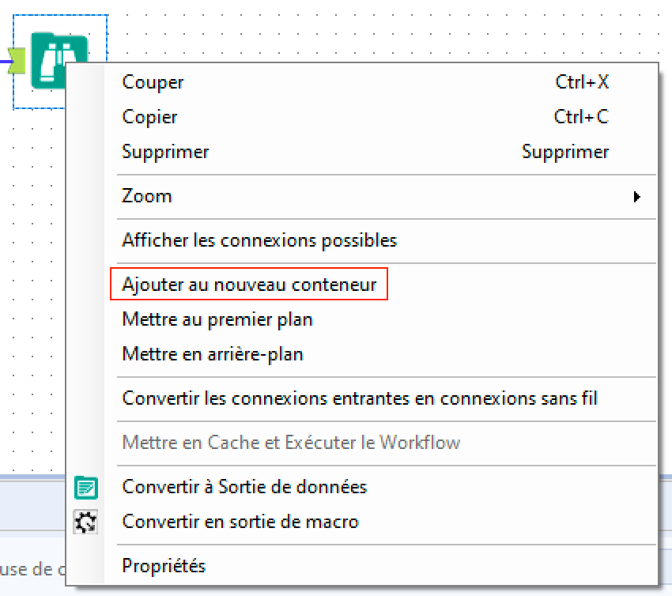Open Propriétés from the context menu
Image resolution: width=672 pixels, height=596 pixels.
164,566
